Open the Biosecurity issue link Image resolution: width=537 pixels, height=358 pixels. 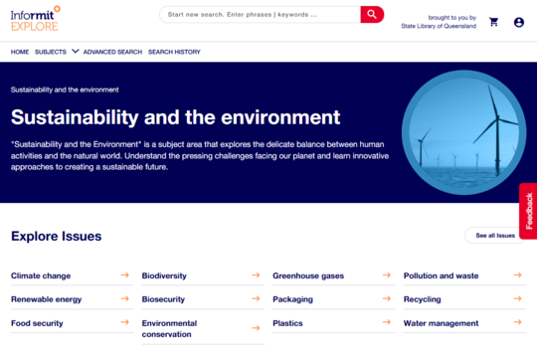coord(163,299)
